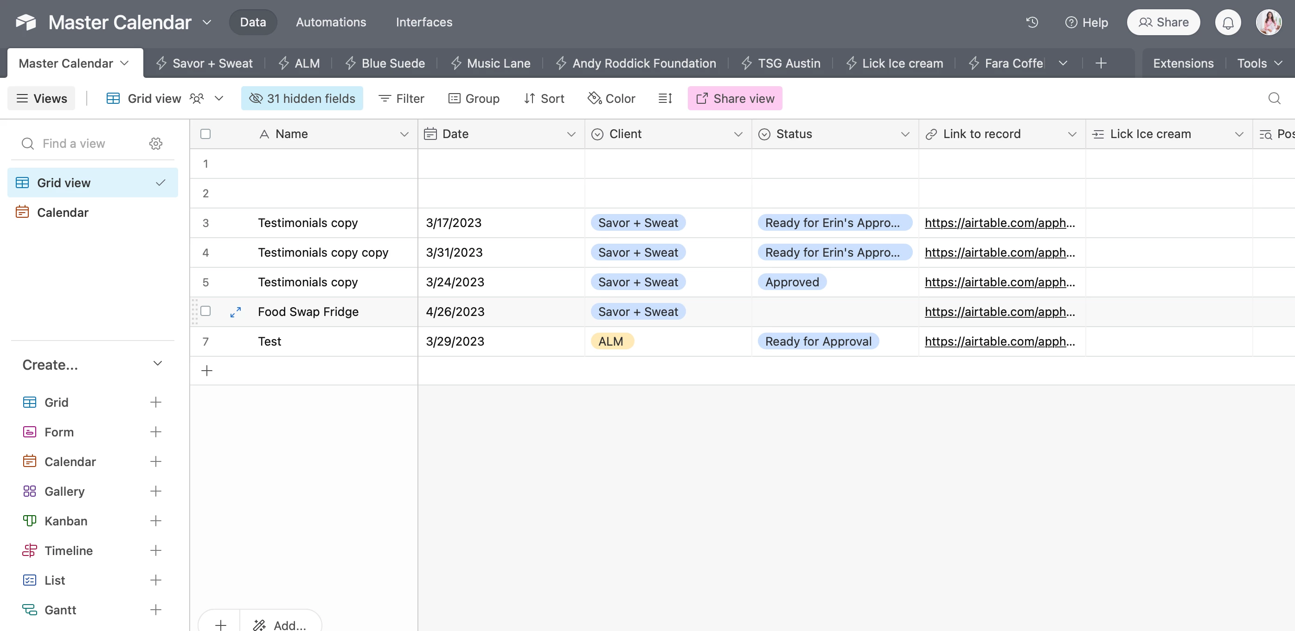Click the search magnifier icon

1274,98
